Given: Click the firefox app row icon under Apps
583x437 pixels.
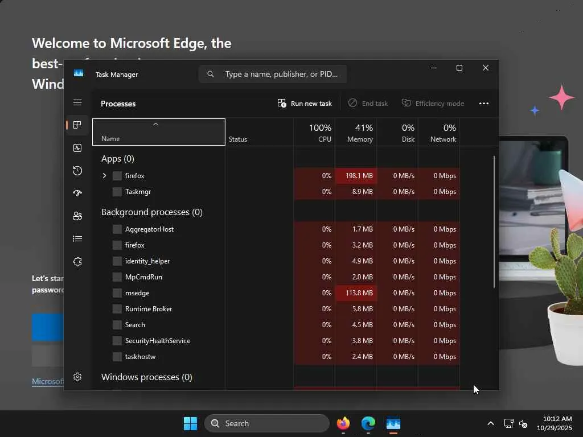Looking at the screenshot, I should point(117,176).
